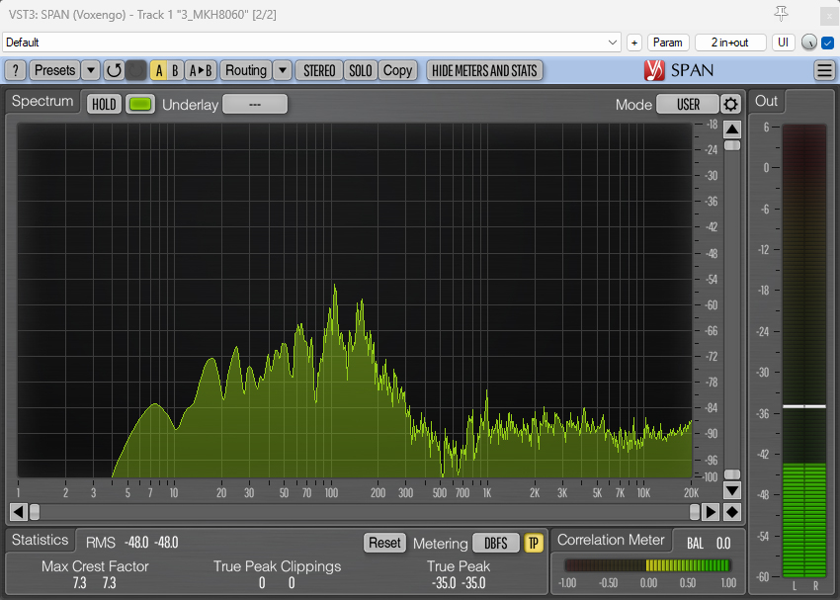Copy state A to B

click(x=201, y=70)
